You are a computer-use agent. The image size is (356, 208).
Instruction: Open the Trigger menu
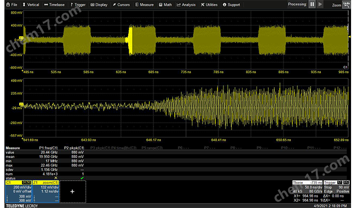(78, 4)
